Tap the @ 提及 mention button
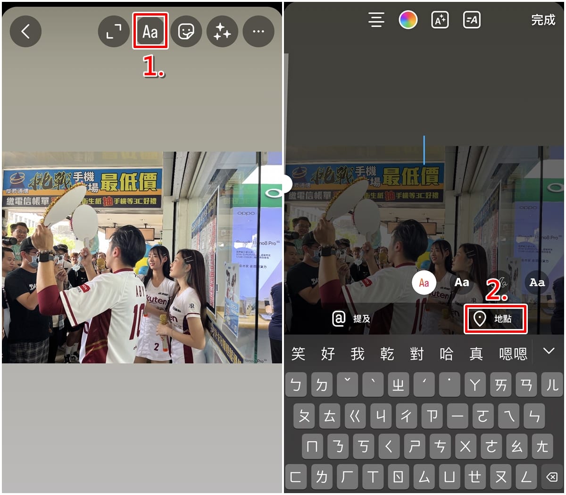566x495 pixels. [x=351, y=319]
